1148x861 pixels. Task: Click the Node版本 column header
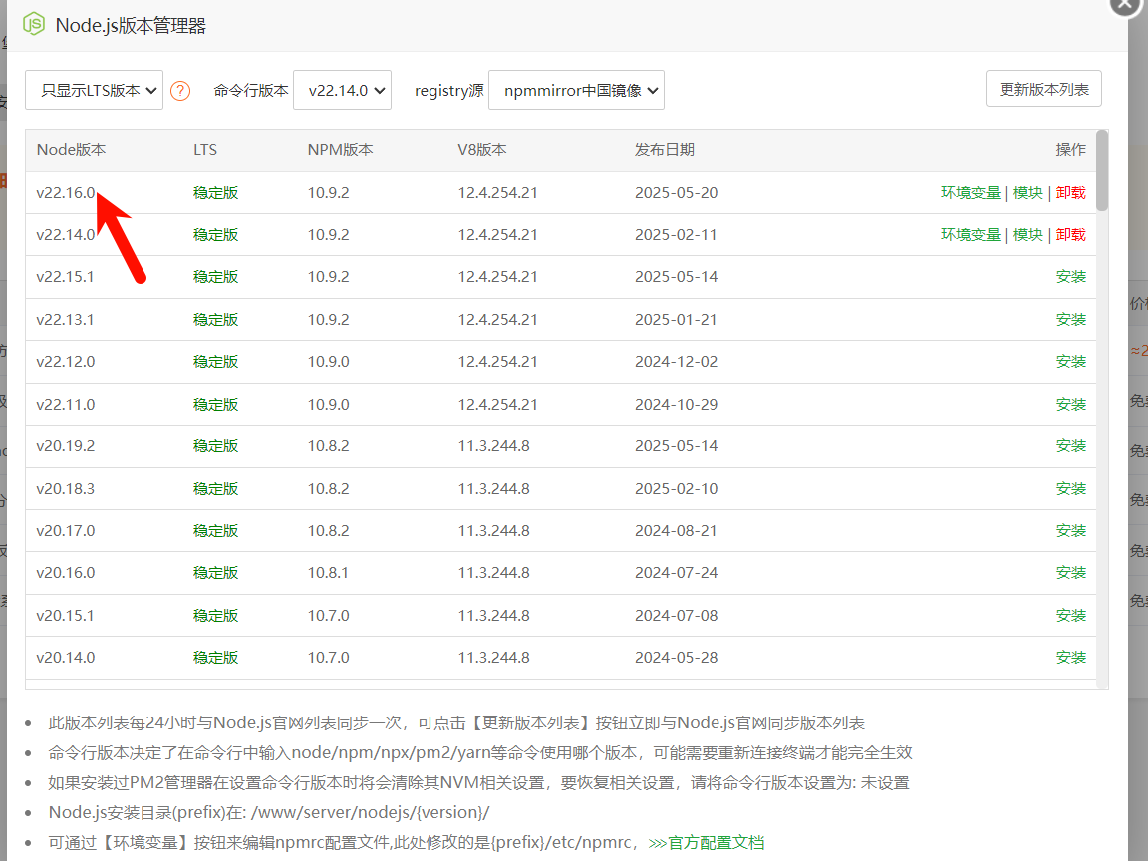71,150
